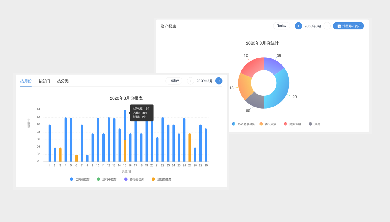Image resolution: width=390 pixels, height=222 pixels.
Task: Click Today button in task report
Action: click(x=174, y=81)
